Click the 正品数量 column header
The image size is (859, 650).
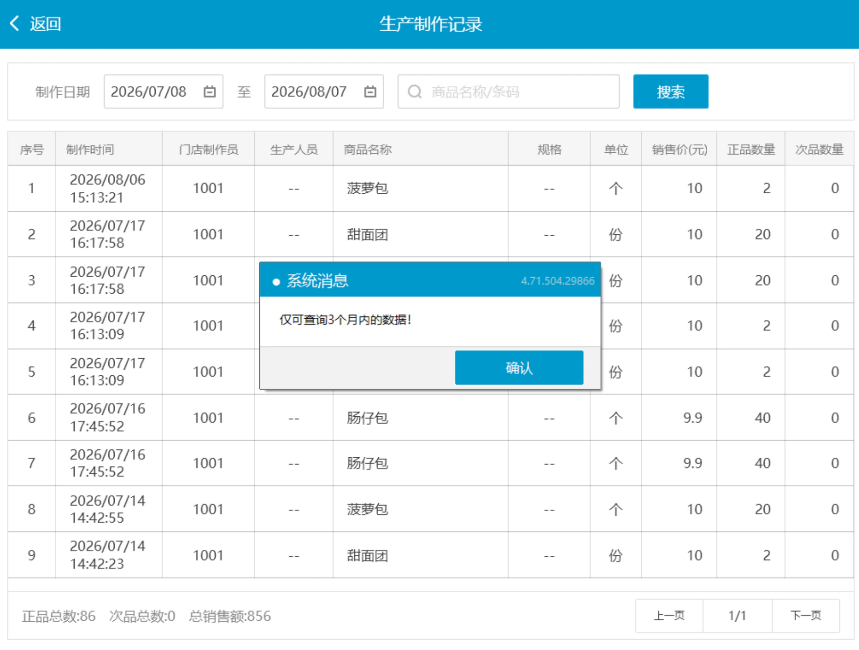pos(751,149)
